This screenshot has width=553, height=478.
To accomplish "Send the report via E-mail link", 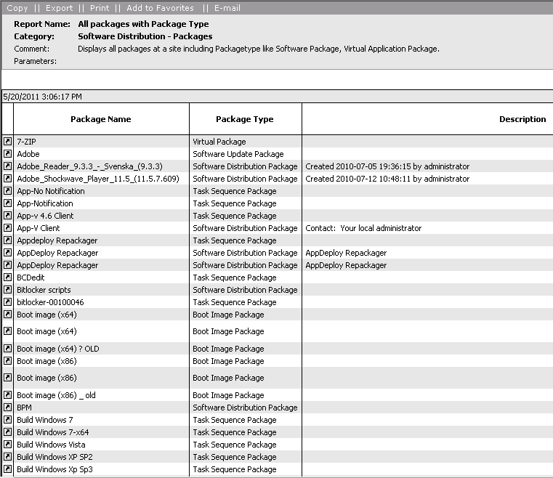I will coord(227,8).
